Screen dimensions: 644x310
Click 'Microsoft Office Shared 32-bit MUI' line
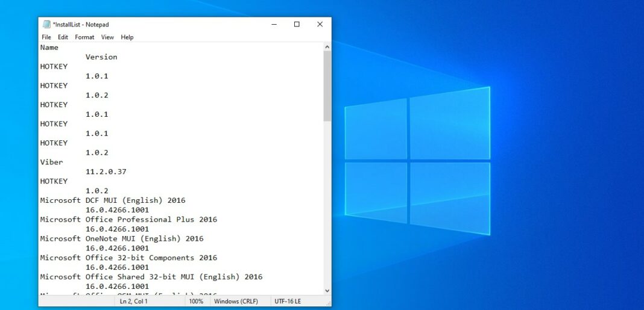(151, 277)
